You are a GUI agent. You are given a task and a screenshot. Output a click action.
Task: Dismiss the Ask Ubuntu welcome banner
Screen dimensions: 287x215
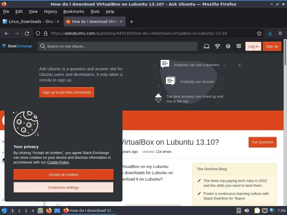pos(239,65)
